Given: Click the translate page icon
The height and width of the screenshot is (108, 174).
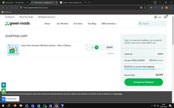Looking at the screenshot, I should click(141, 8).
